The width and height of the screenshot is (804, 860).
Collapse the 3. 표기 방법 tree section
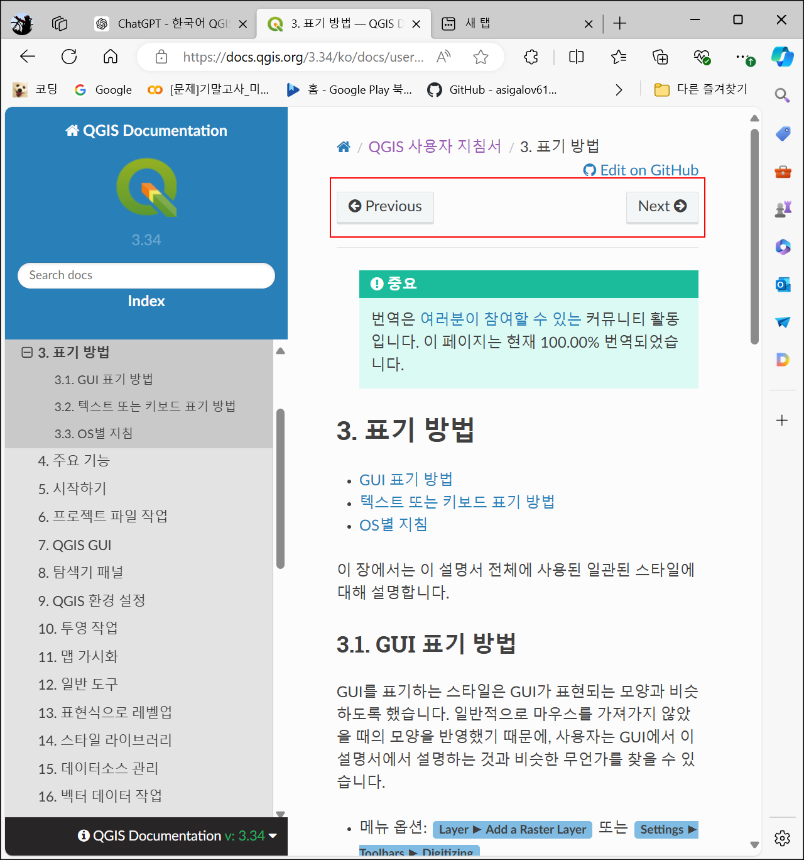(27, 352)
